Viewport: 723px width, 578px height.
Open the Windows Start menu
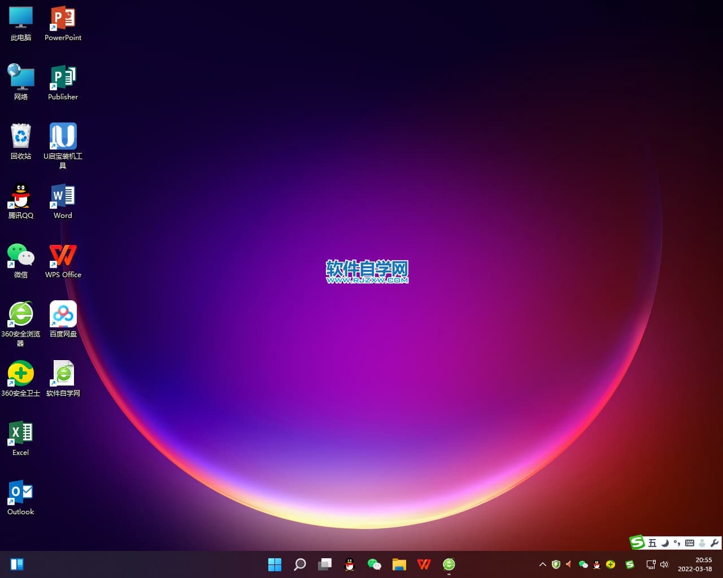tap(275, 564)
